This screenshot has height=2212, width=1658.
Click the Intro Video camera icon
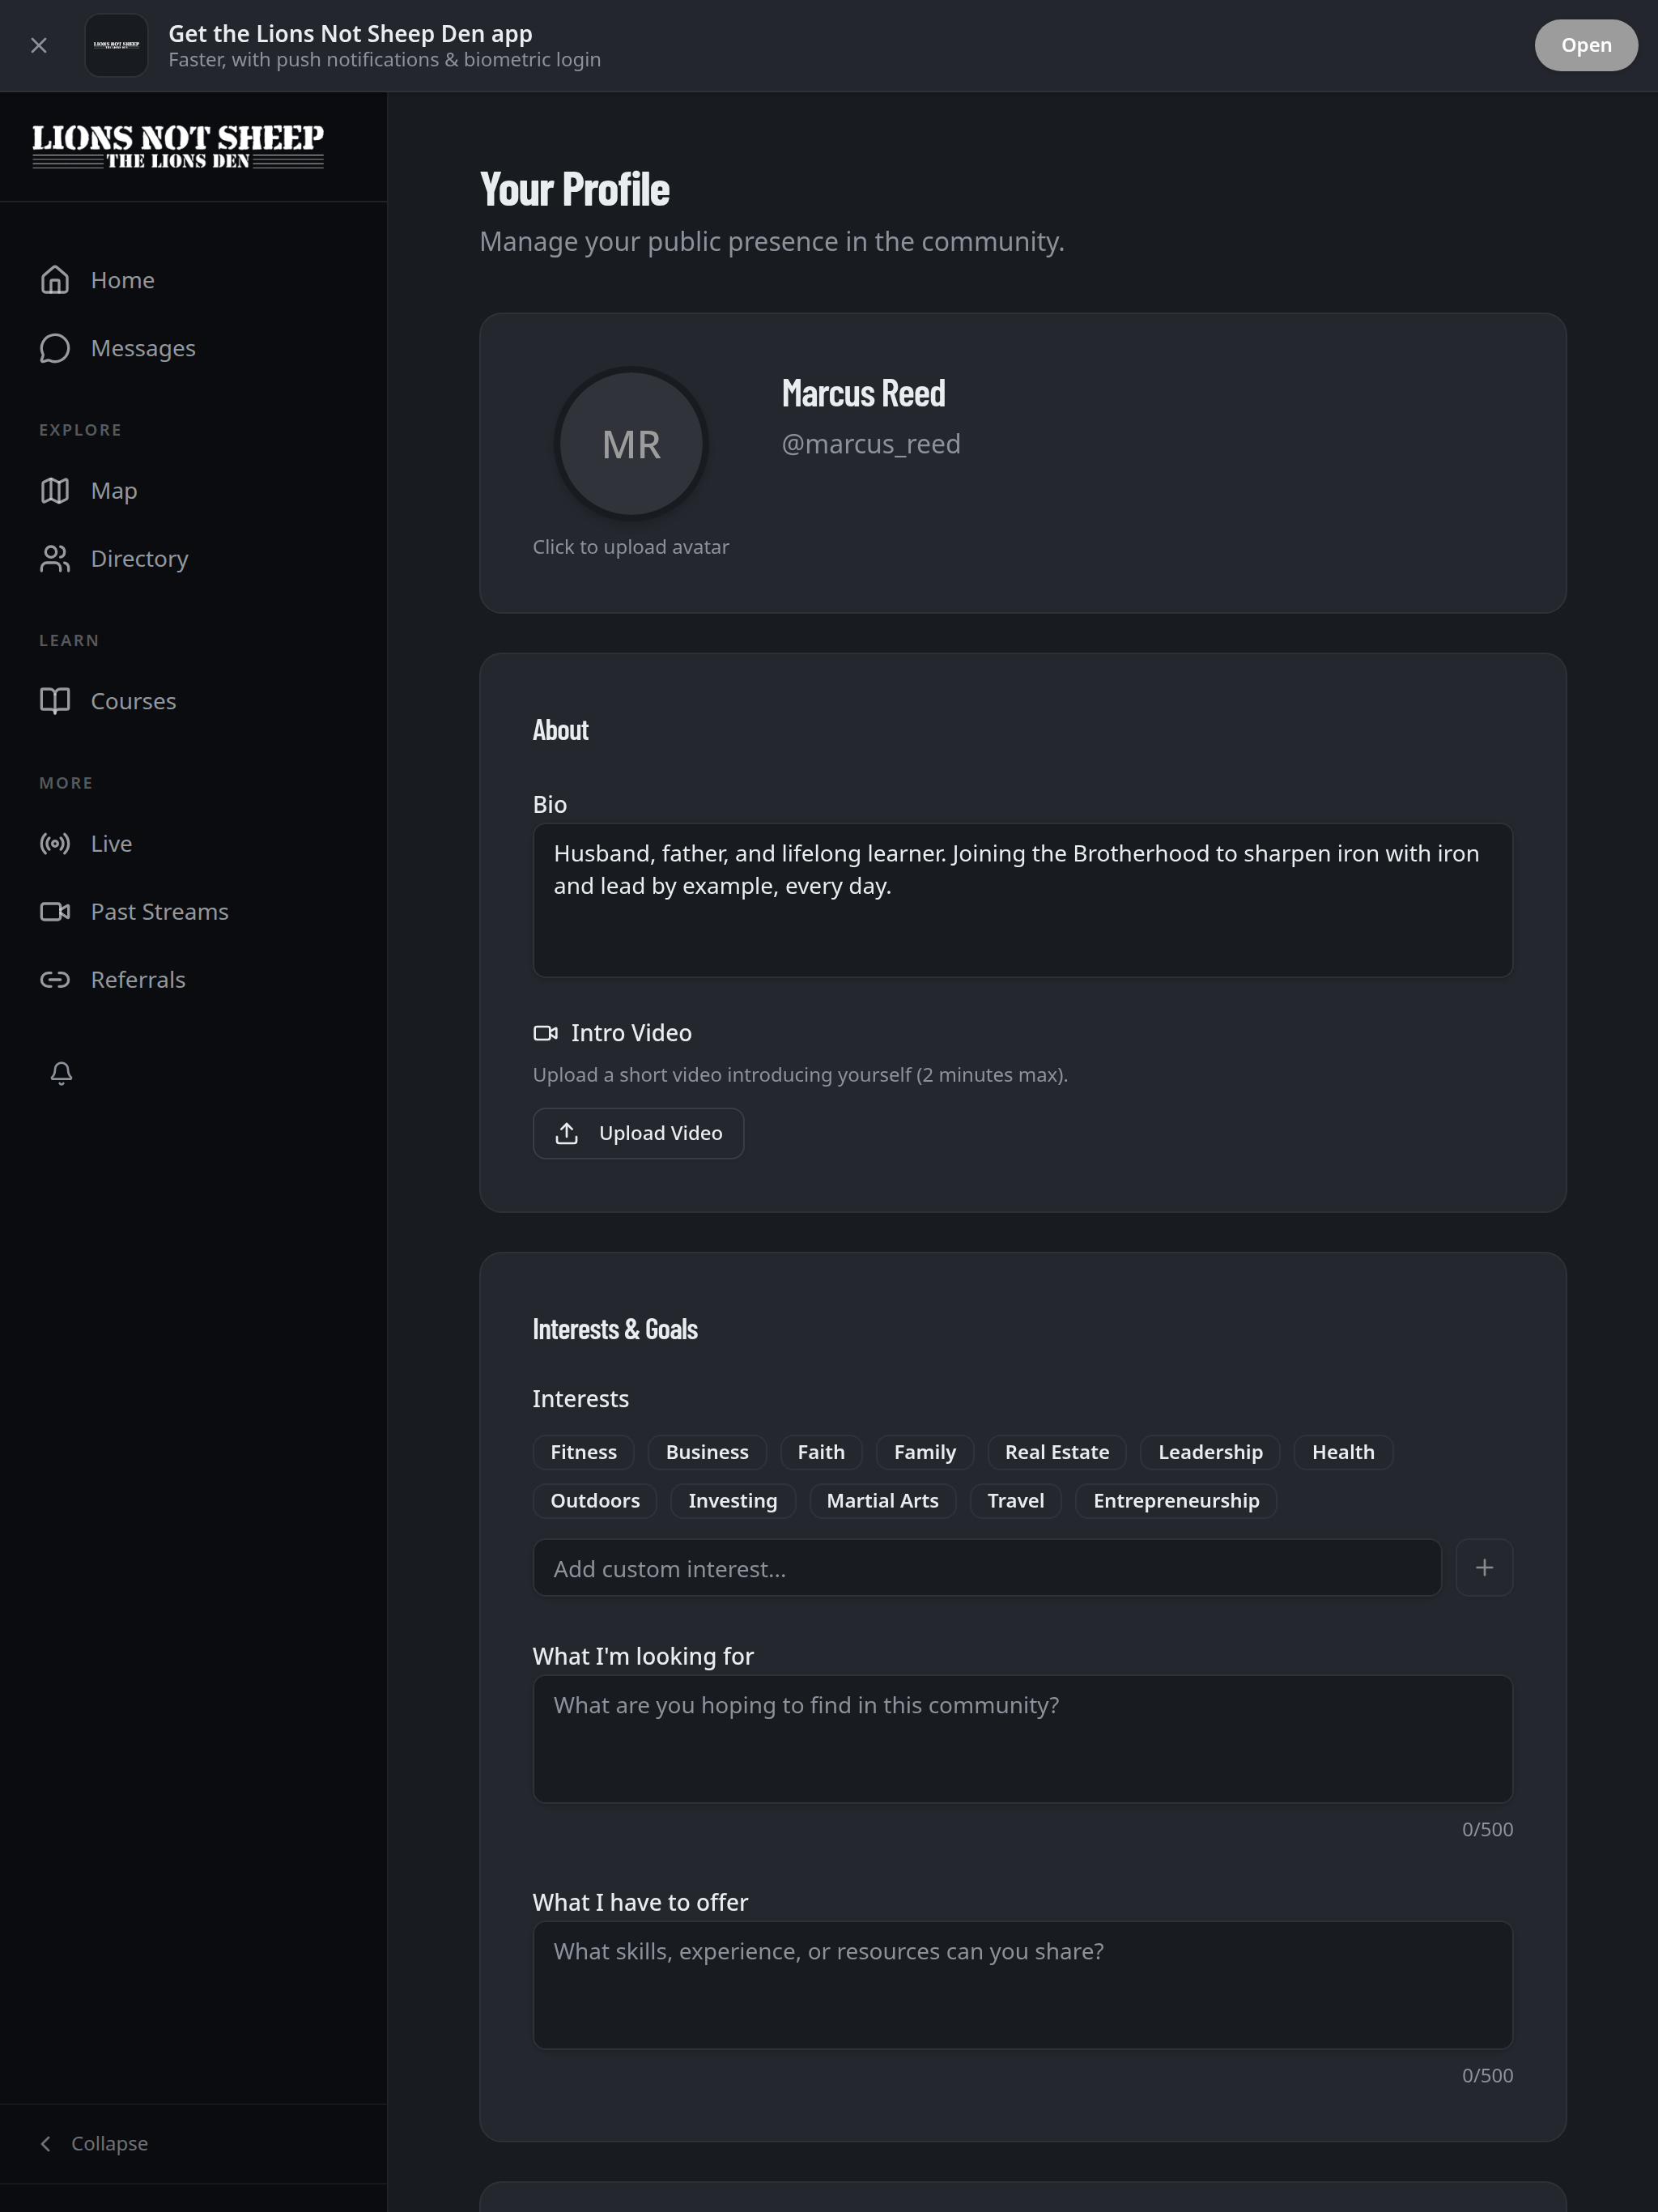(545, 1033)
